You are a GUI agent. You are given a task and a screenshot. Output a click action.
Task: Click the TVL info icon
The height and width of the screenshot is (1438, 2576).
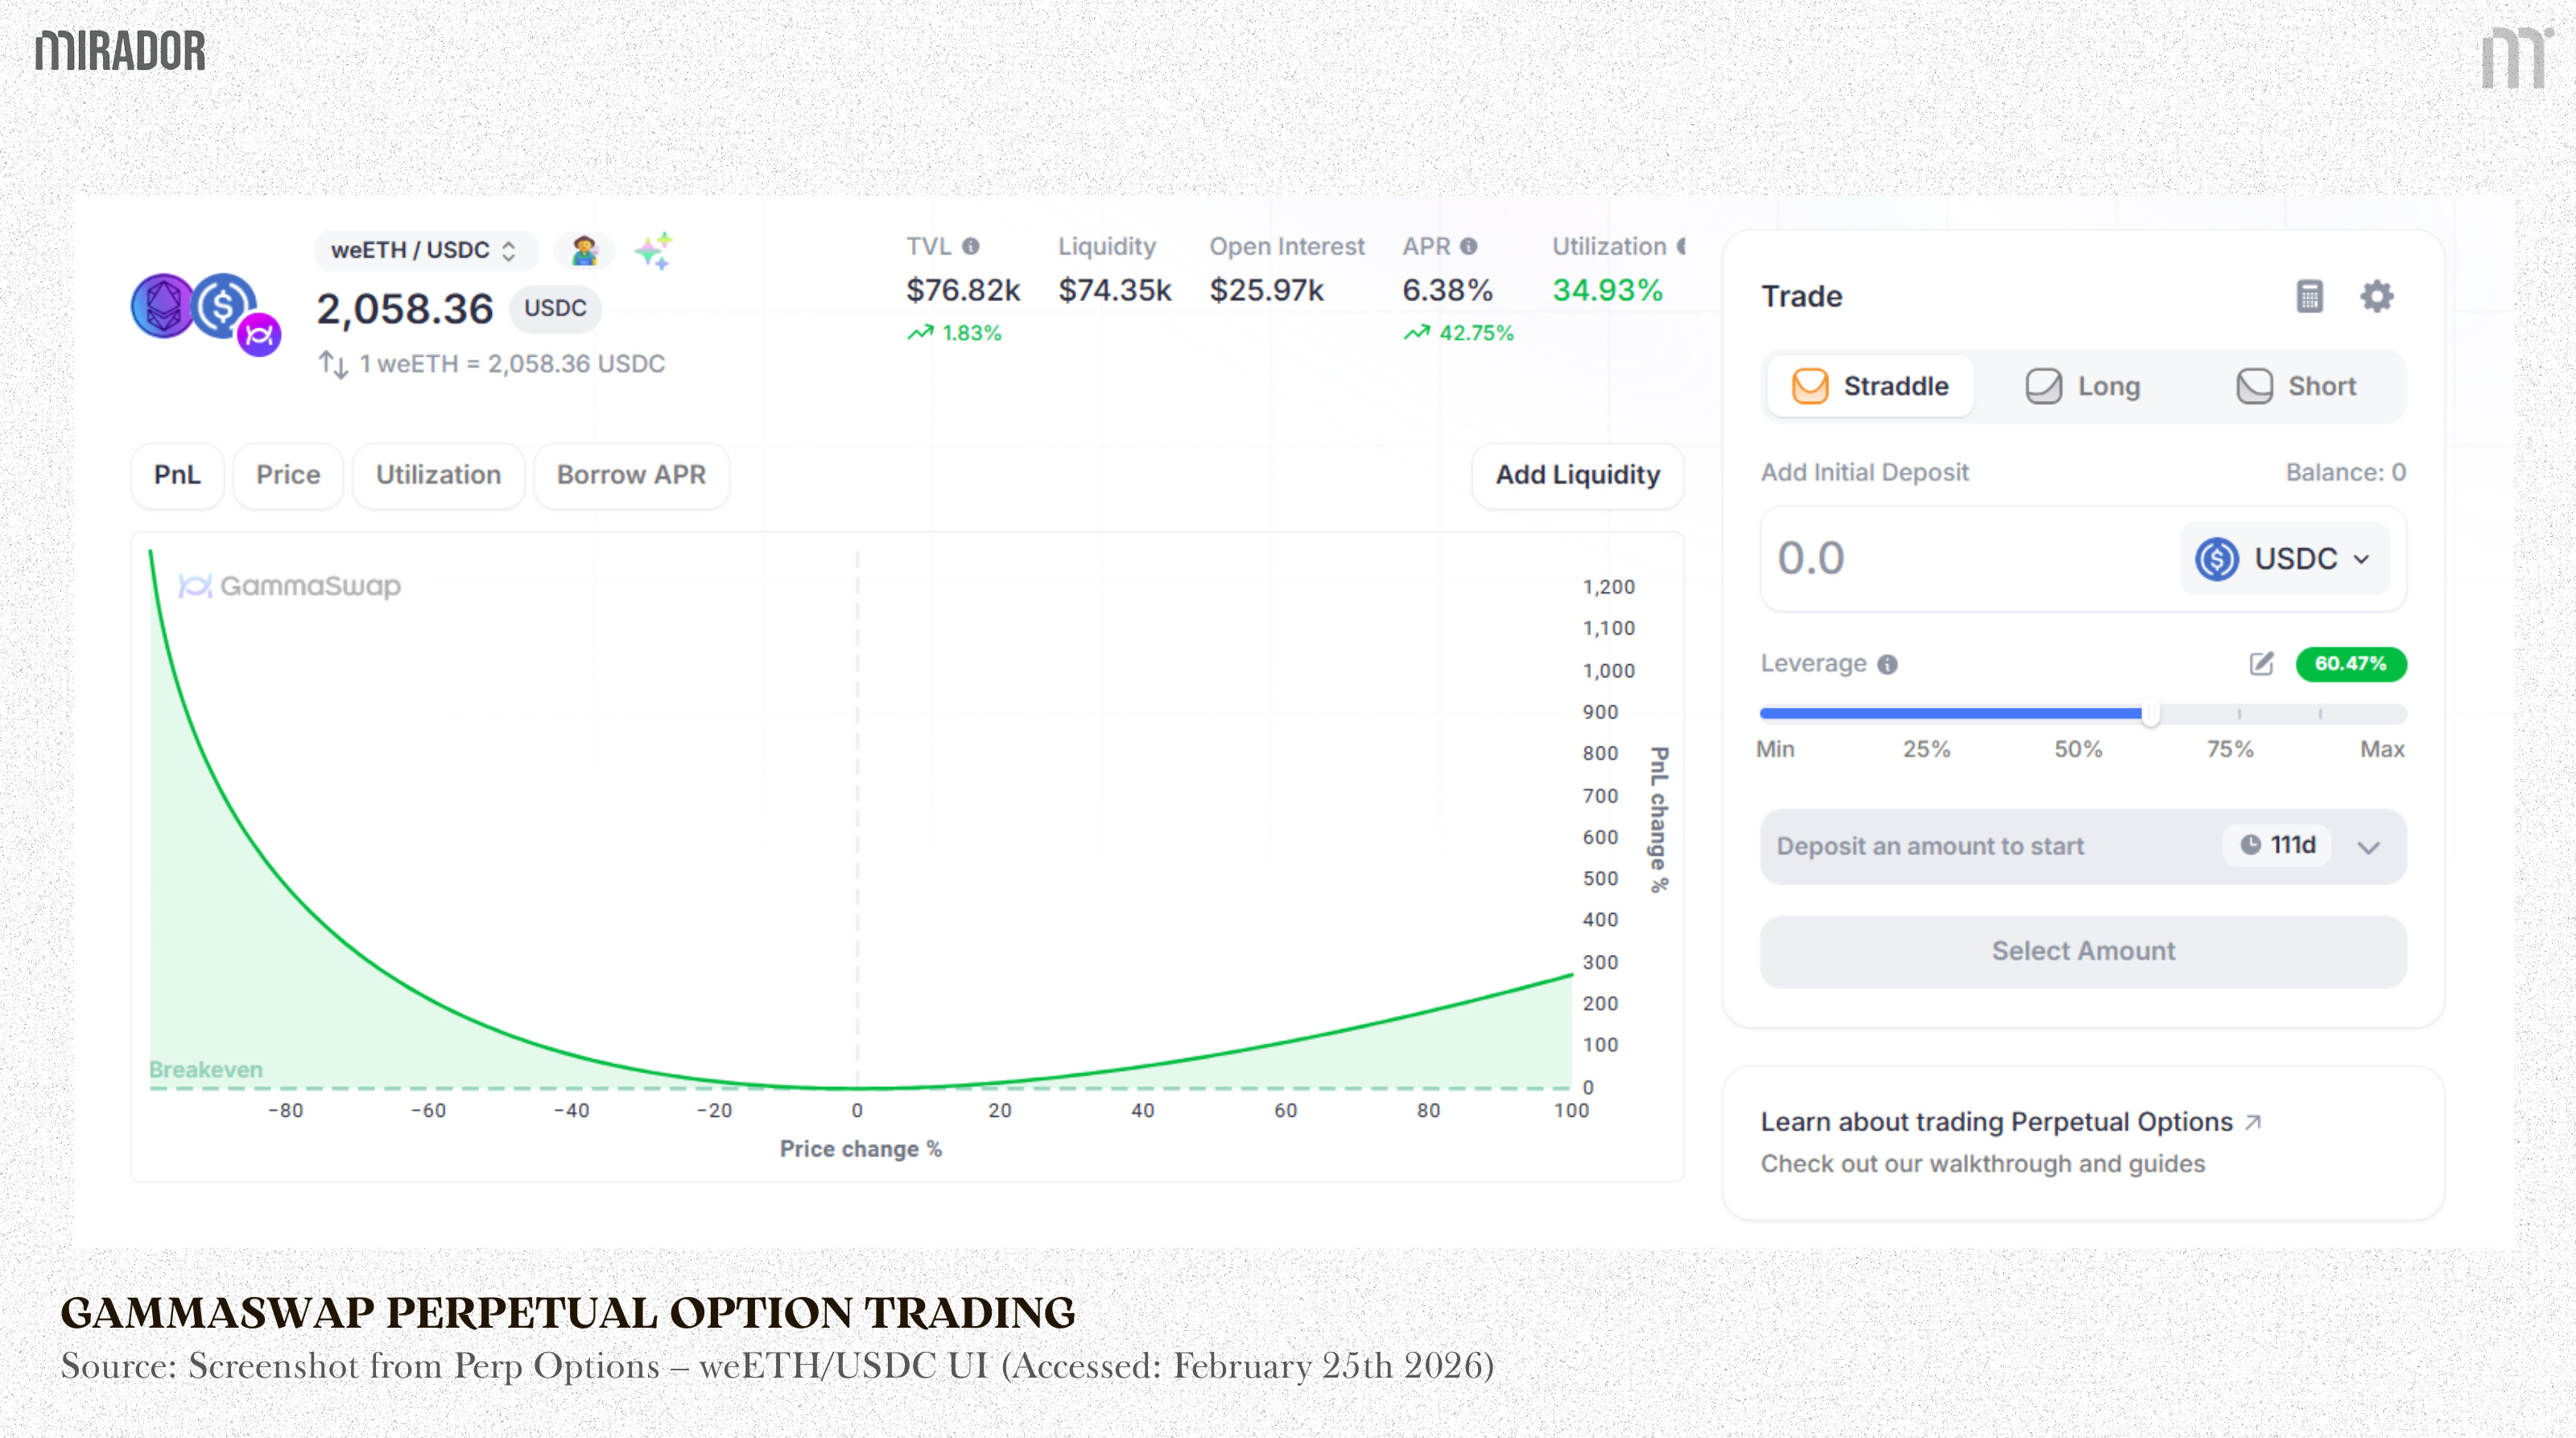click(970, 246)
